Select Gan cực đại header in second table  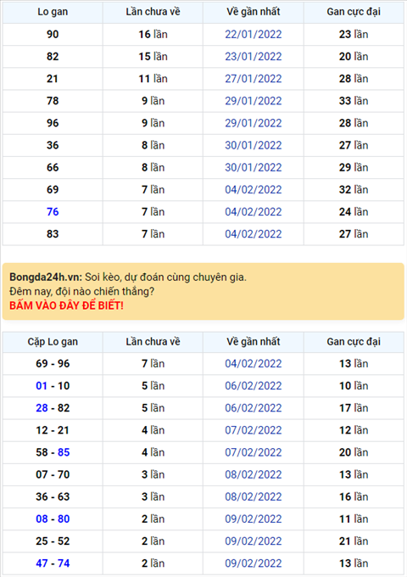(354, 342)
